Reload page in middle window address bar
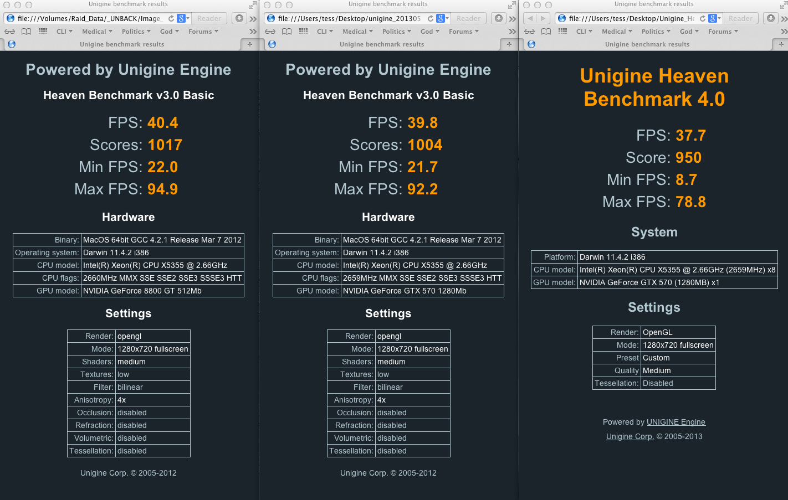The image size is (788, 500). [x=431, y=18]
